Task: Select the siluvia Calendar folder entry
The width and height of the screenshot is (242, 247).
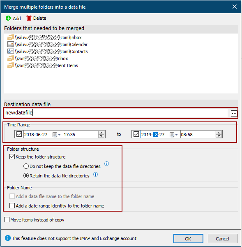Action: tap(47, 44)
